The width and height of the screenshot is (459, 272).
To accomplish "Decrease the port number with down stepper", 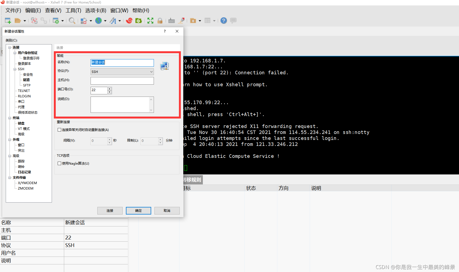I will coord(110,92).
